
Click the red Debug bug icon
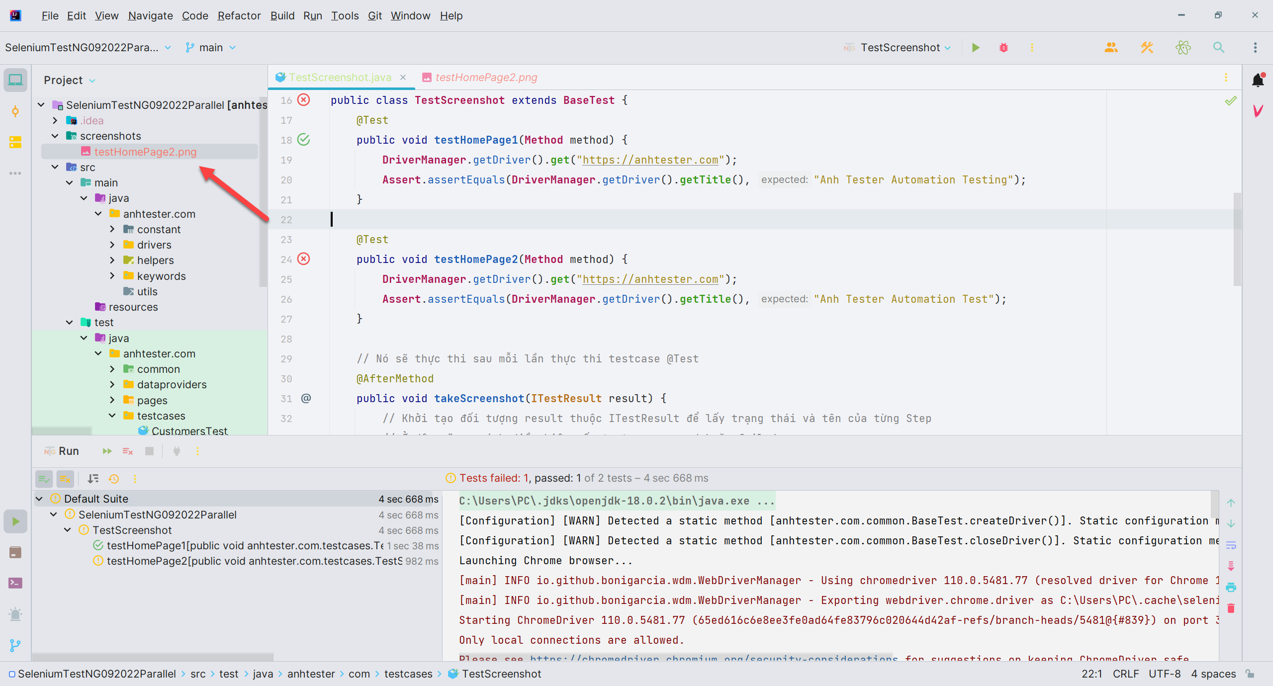pyautogui.click(x=1003, y=48)
